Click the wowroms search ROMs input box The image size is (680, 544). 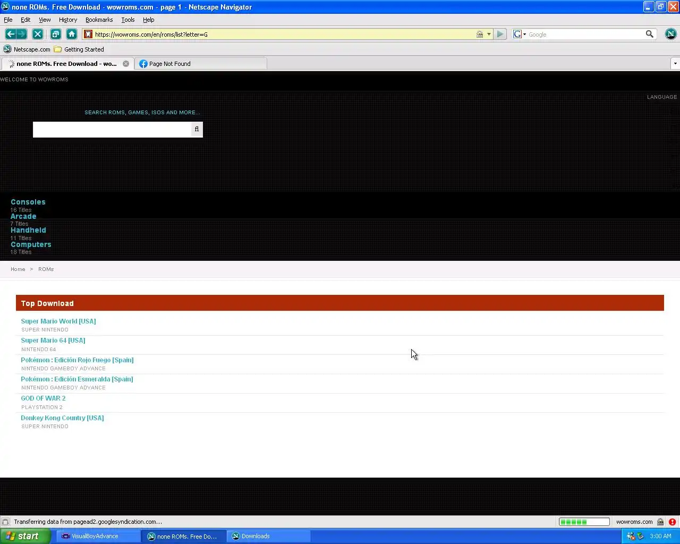(x=112, y=129)
